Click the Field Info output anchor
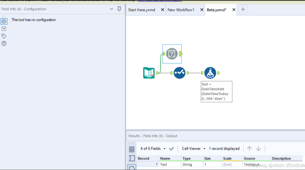The width and height of the screenshot is (305, 170). [x=181, y=54]
